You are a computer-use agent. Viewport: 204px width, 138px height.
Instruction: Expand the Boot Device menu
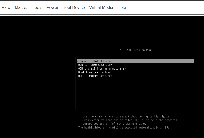[x=73, y=7]
